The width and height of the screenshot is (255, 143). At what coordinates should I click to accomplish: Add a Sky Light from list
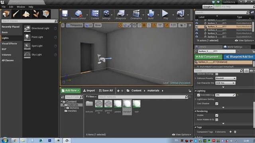(40, 55)
